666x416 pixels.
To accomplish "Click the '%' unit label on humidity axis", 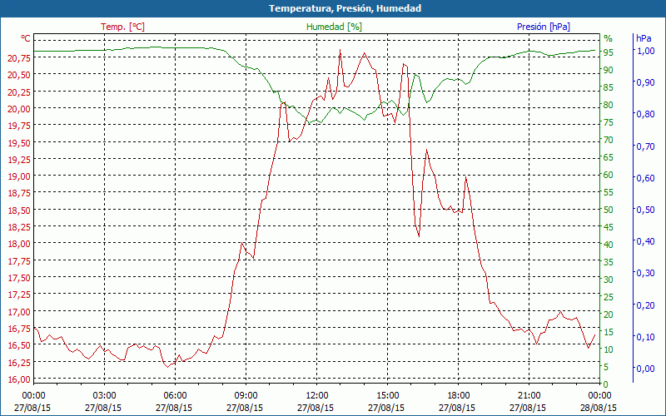I will click(x=609, y=38).
